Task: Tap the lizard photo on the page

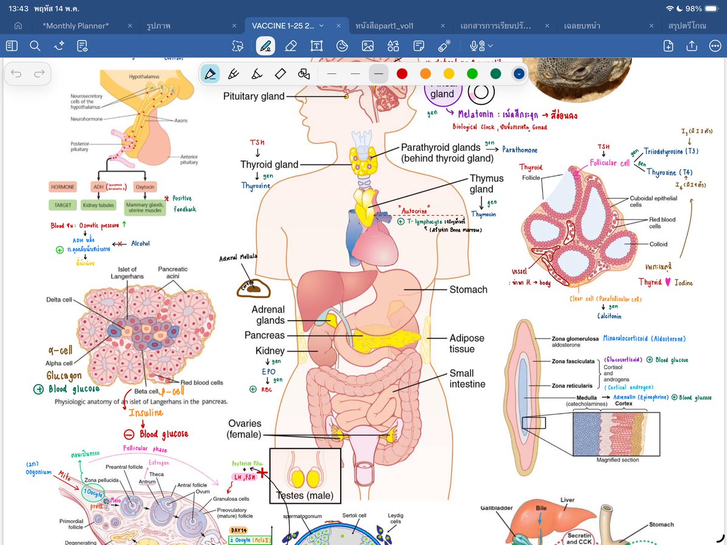Action: [577, 79]
